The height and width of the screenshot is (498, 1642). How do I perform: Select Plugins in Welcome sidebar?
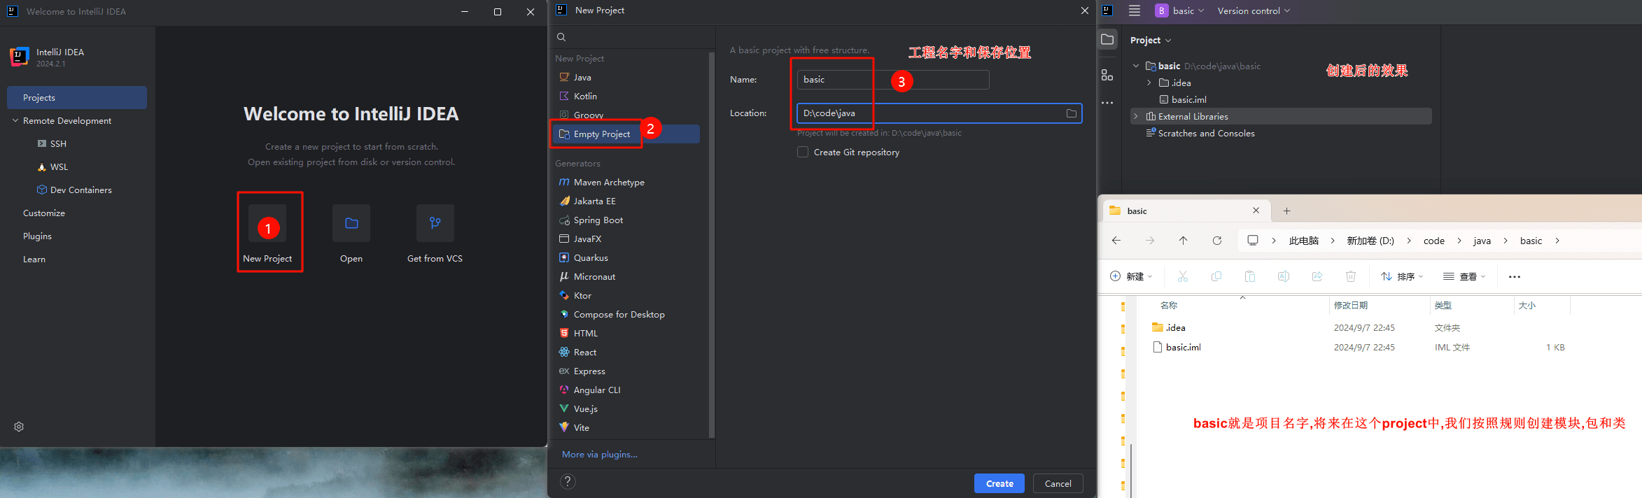click(x=37, y=236)
